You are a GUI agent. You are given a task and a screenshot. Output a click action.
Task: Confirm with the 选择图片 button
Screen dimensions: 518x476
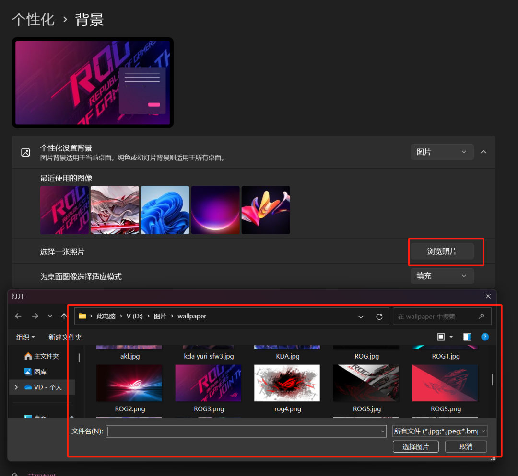415,447
